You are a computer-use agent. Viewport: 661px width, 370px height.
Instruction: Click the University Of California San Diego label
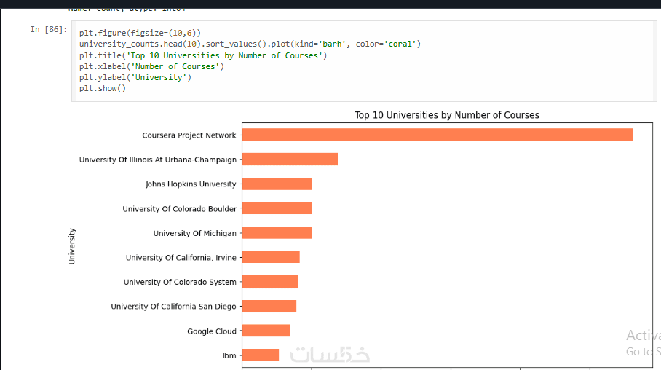point(173,307)
